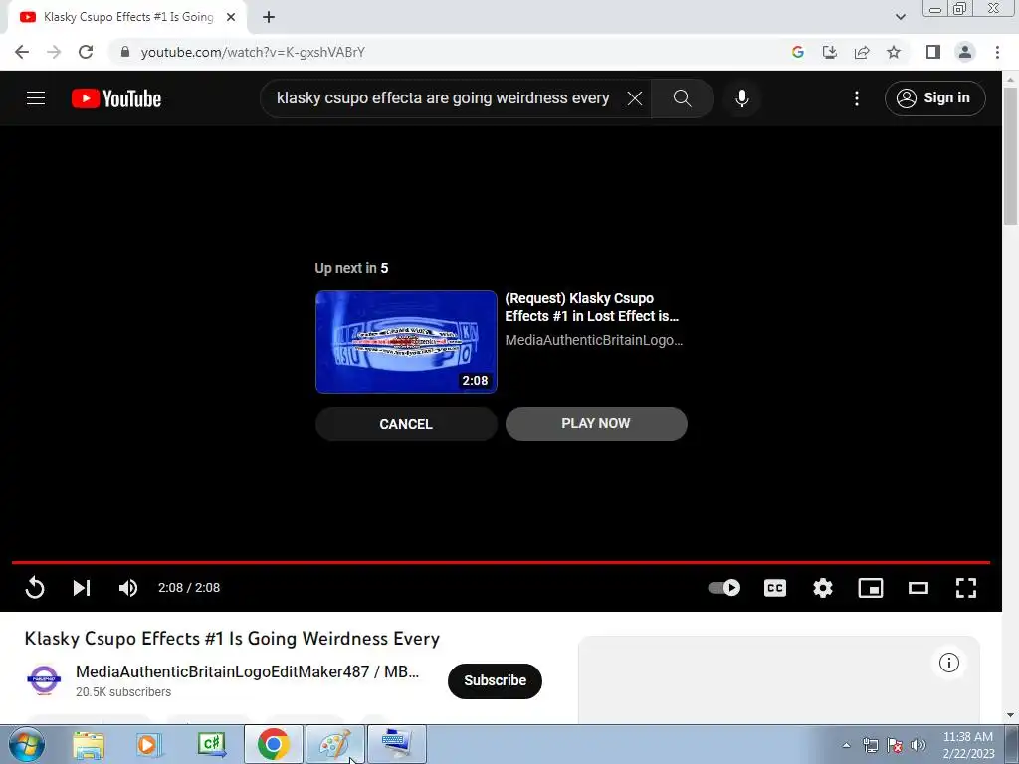Open a new browser tab
The image size is (1019, 764).
(x=269, y=18)
